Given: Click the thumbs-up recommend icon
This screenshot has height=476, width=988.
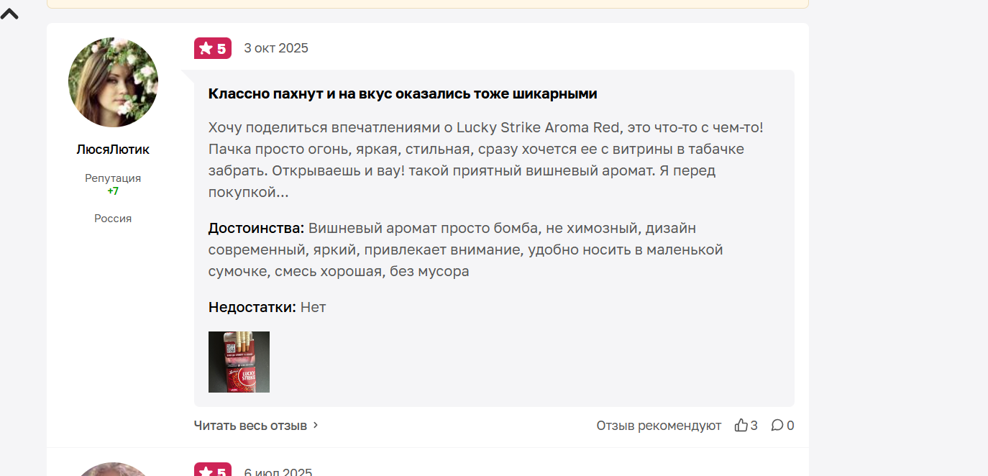Looking at the screenshot, I should (741, 426).
